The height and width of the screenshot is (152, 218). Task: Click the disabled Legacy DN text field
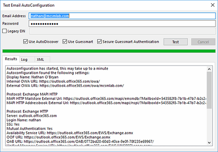pos(122,31)
